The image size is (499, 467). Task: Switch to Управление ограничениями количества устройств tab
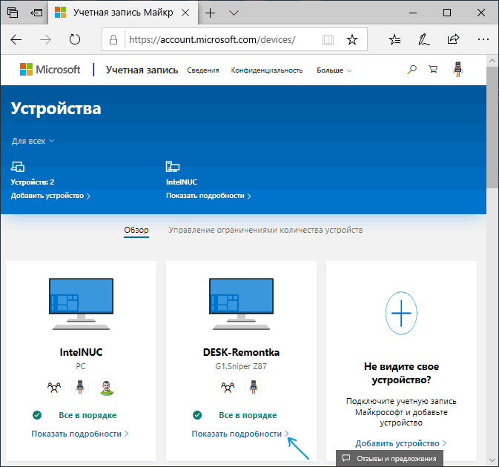tap(265, 230)
